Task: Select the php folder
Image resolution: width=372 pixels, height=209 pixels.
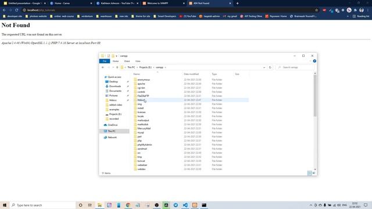Action: click(139, 140)
